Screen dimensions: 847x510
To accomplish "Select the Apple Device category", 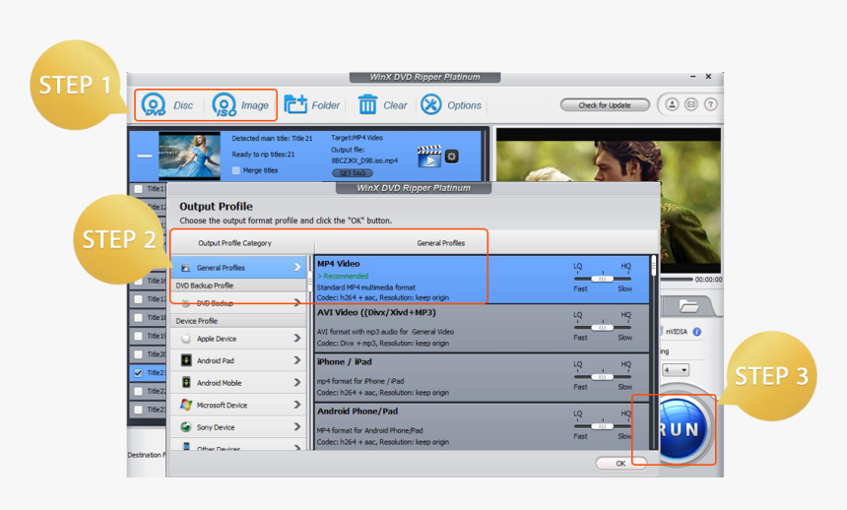I will pos(238,339).
